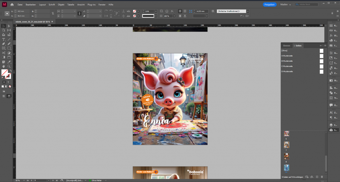Open the stroke weight dropdown
This screenshot has height=182, width=340.
155,11
